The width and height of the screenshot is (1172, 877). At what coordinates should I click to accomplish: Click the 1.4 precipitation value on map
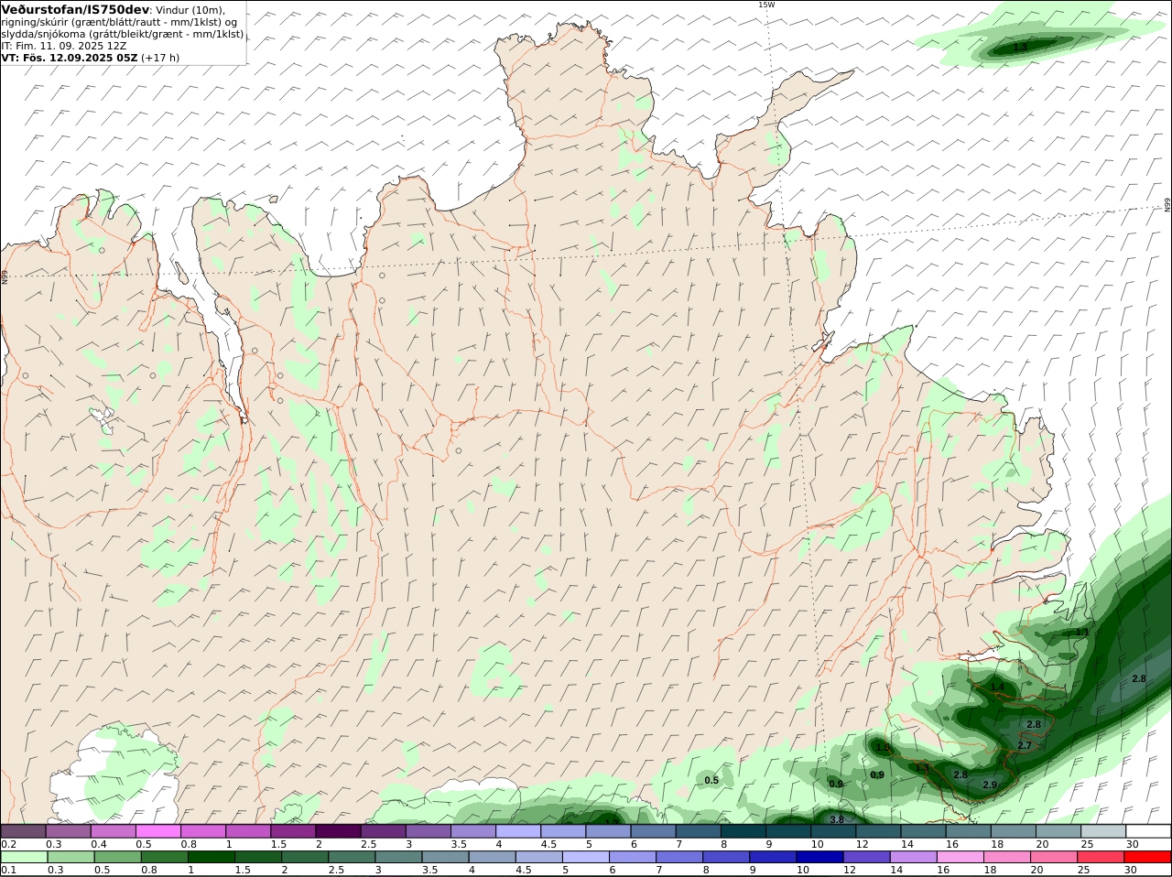click(997, 688)
